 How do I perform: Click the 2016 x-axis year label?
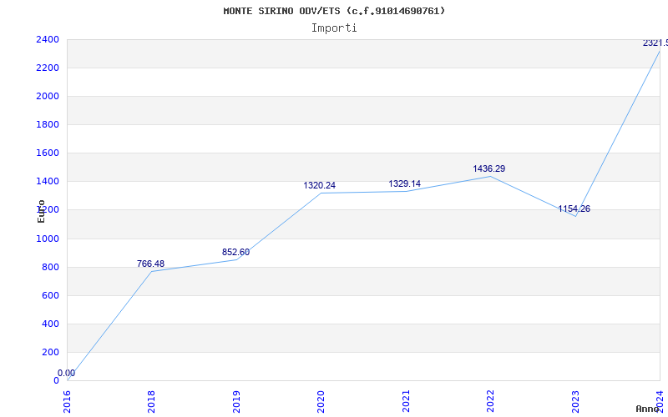68,401
